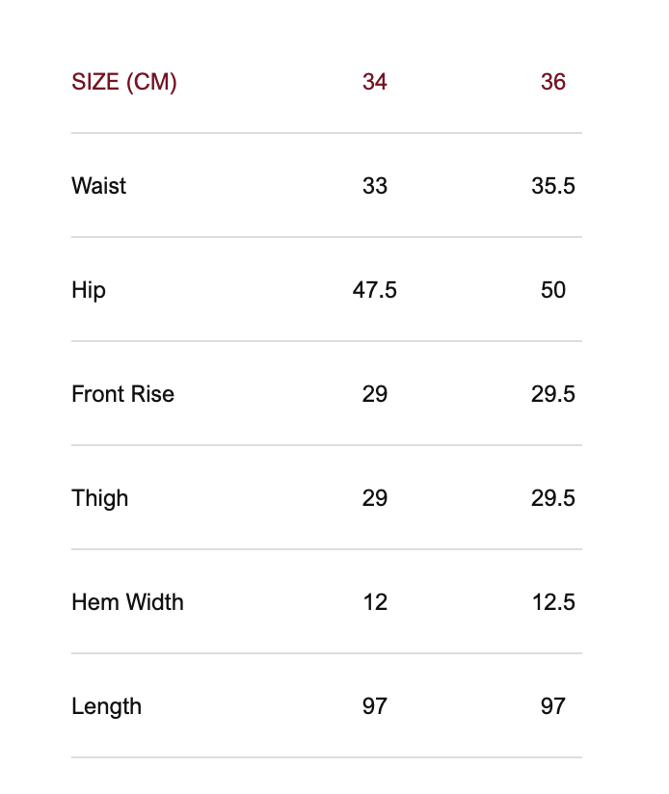Image resolution: width=669 pixels, height=794 pixels.
Task: Select Hip measurement 47.5
Action: (375, 290)
